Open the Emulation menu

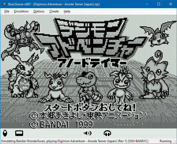[x=21, y=11]
